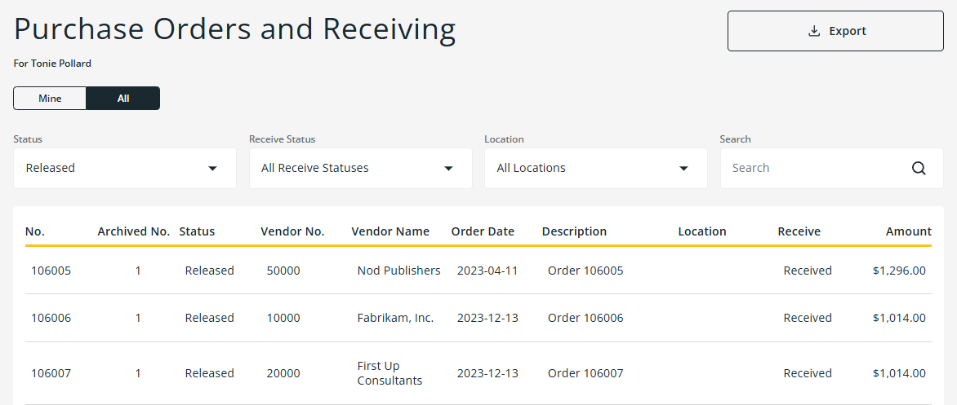The width and height of the screenshot is (957, 405).
Task: Expand the Receive Status dropdown
Action: tap(360, 168)
